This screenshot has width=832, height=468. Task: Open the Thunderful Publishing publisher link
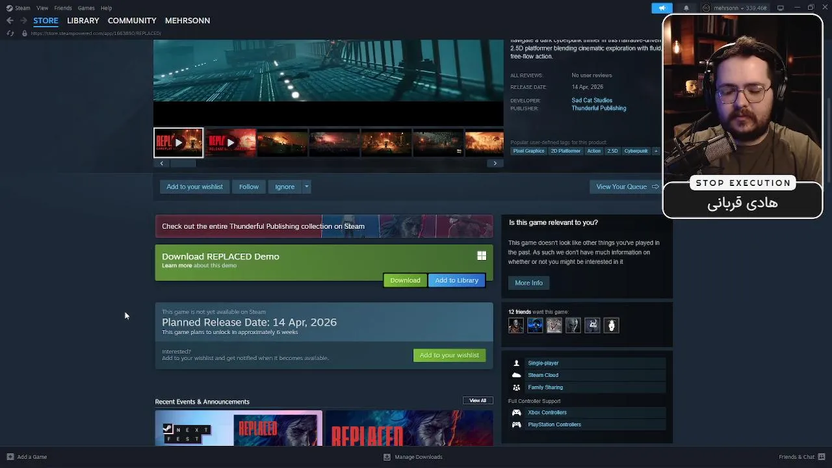[x=599, y=108]
